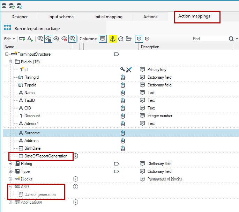239x212 pixels.
Task: Click the mapping icon on Discount row
Action: [x=123, y=116]
